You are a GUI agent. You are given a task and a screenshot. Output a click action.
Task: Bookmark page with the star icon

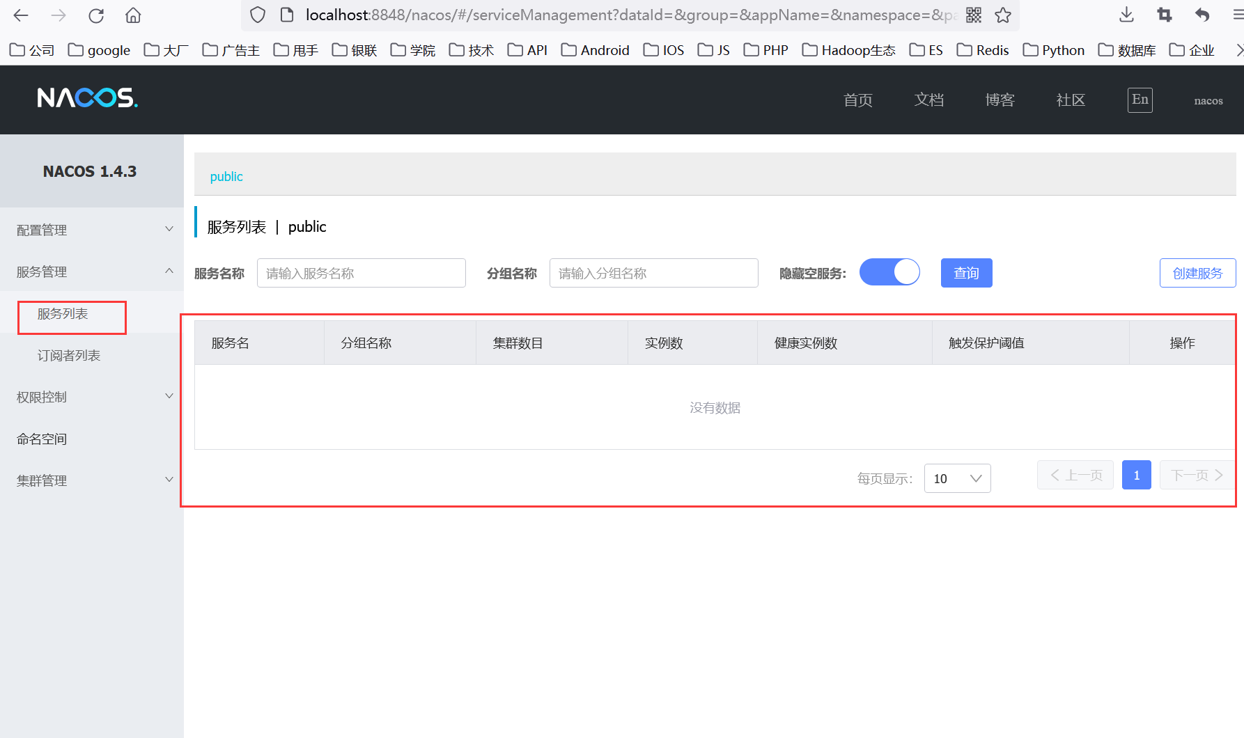[x=1003, y=15]
